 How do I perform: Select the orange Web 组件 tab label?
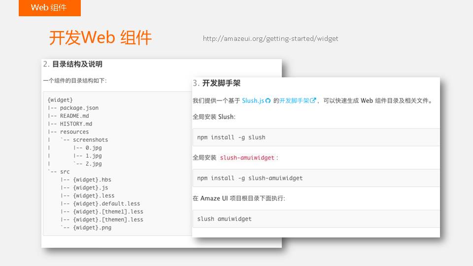(49, 8)
